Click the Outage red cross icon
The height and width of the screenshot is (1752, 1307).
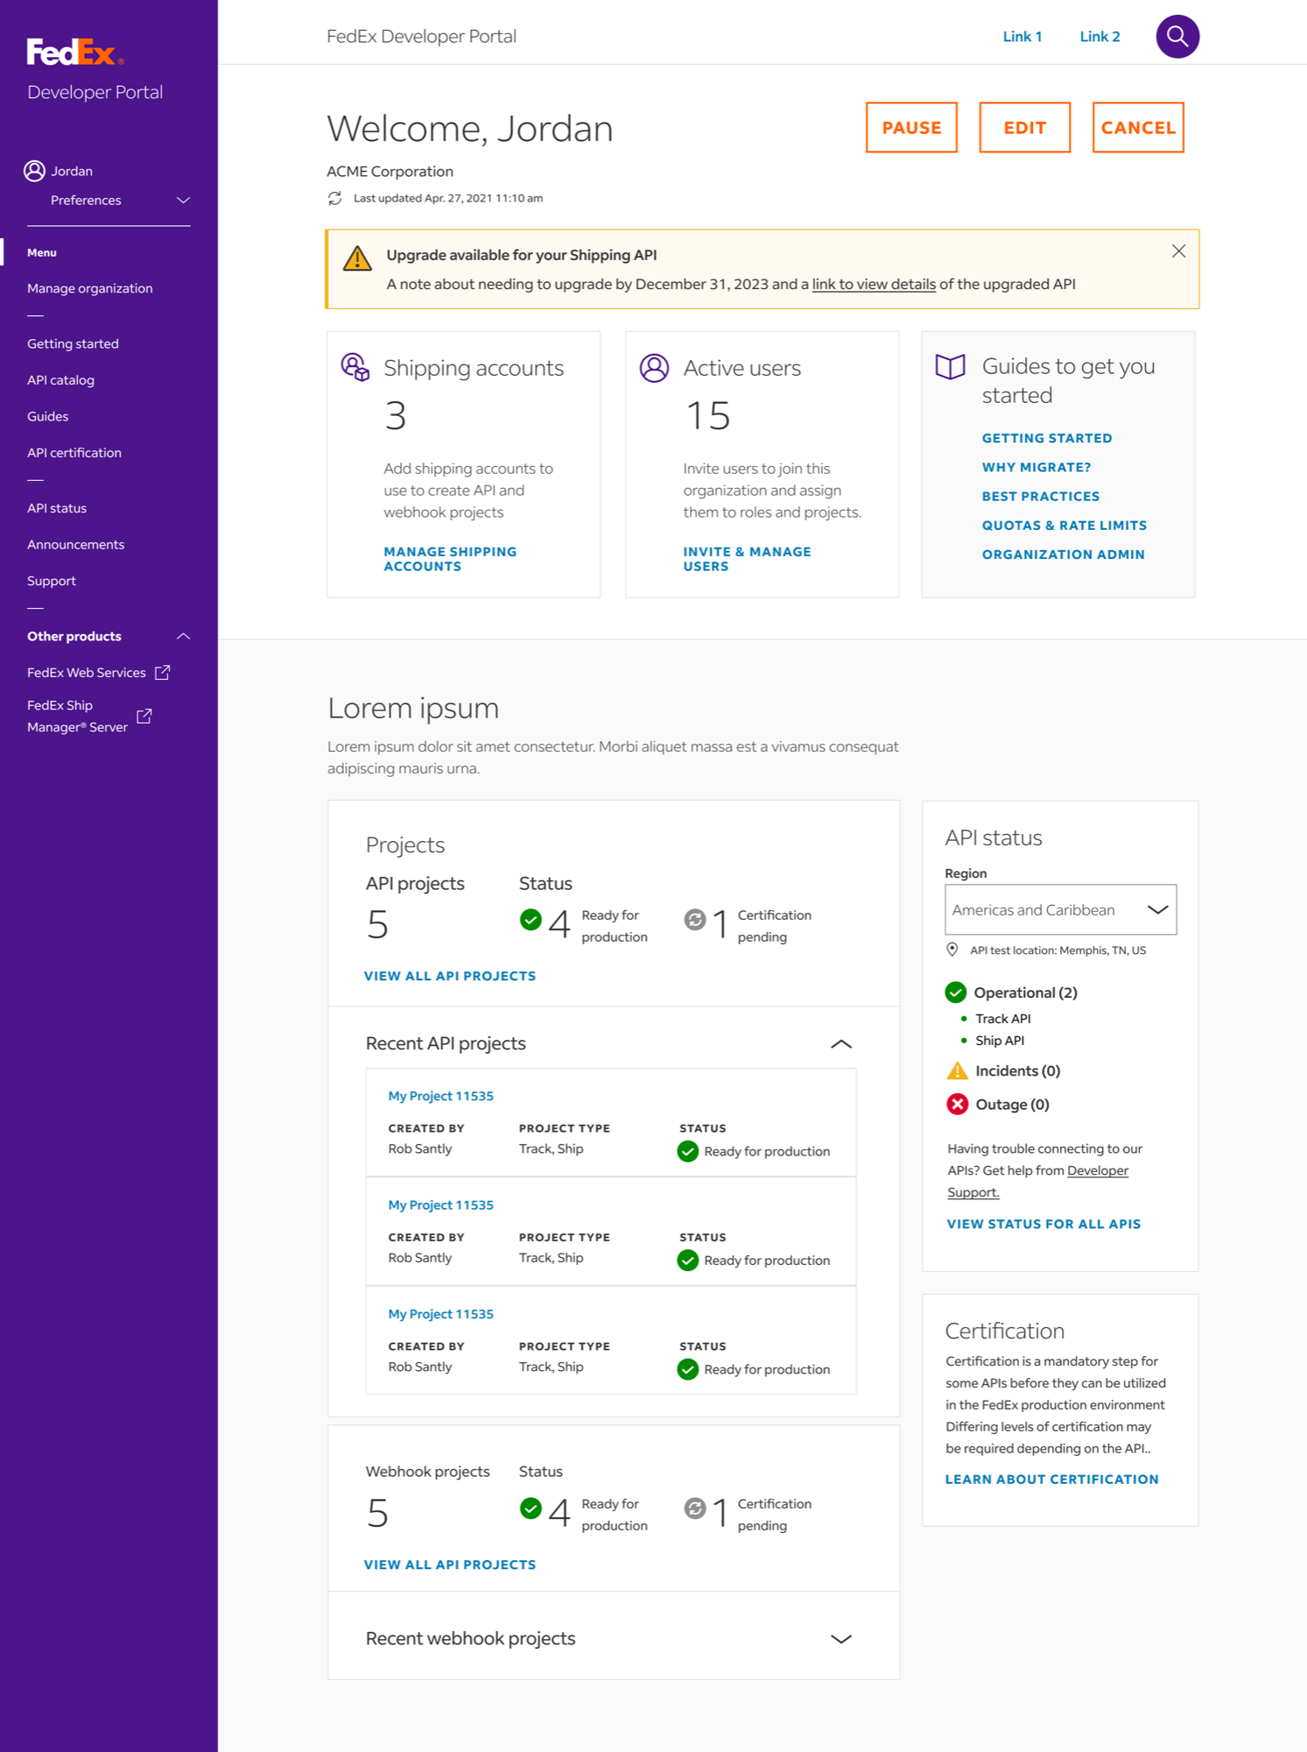coord(958,1105)
